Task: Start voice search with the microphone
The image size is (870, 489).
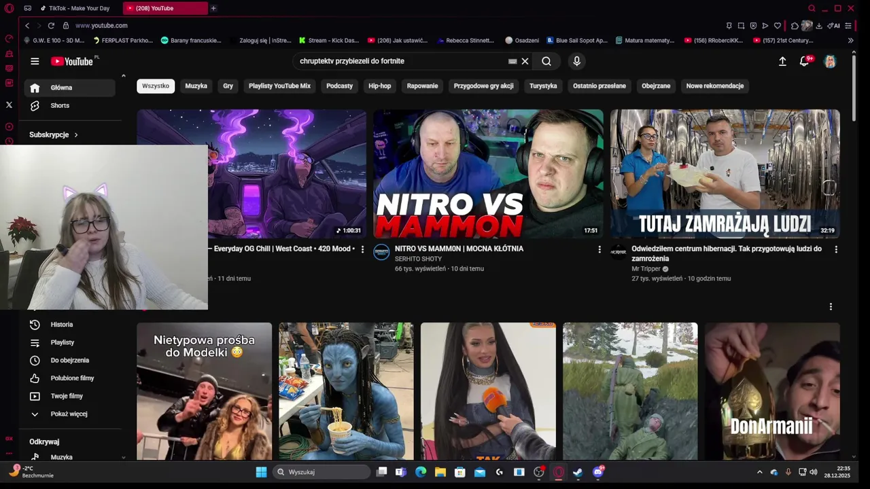Action: click(576, 61)
